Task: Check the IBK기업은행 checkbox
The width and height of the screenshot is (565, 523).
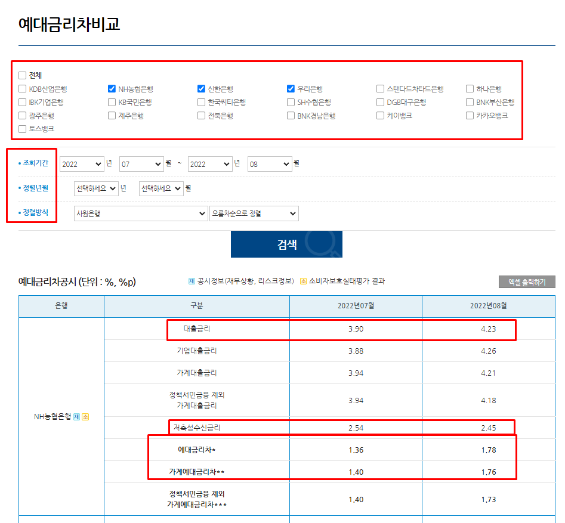Action: (22, 103)
